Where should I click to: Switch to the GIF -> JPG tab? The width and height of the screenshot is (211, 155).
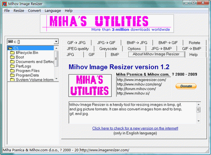(76, 43)
